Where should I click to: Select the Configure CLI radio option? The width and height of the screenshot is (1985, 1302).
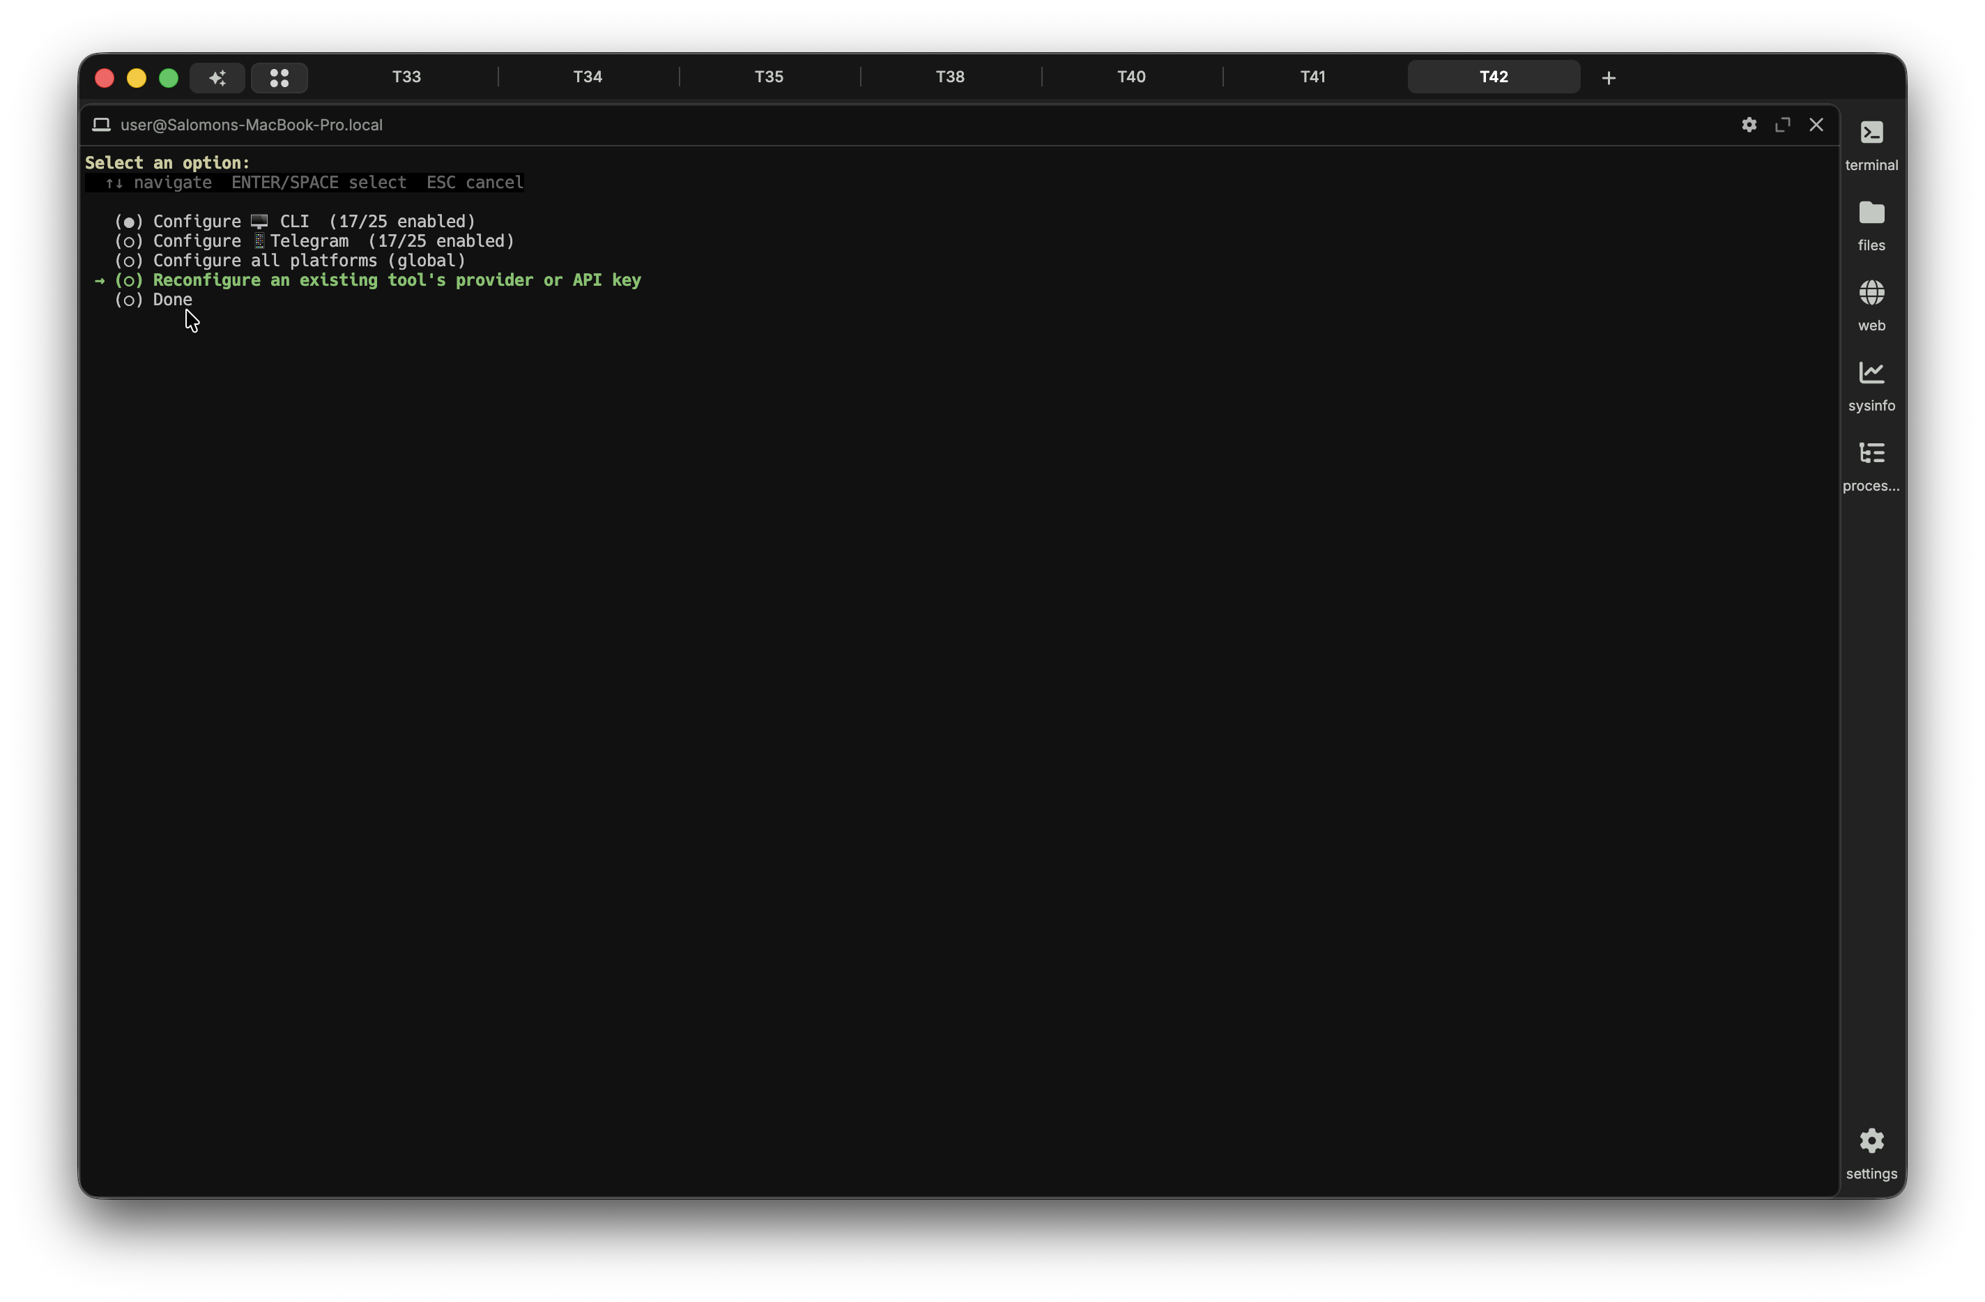click(x=294, y=221)
